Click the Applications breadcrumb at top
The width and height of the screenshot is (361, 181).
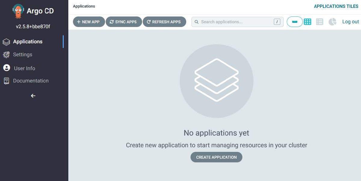click(84, 6)
